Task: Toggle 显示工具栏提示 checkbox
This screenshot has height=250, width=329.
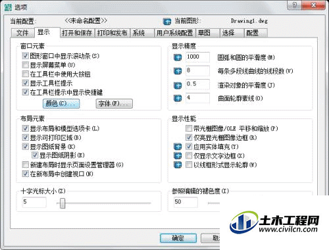Action: (26, 83)
